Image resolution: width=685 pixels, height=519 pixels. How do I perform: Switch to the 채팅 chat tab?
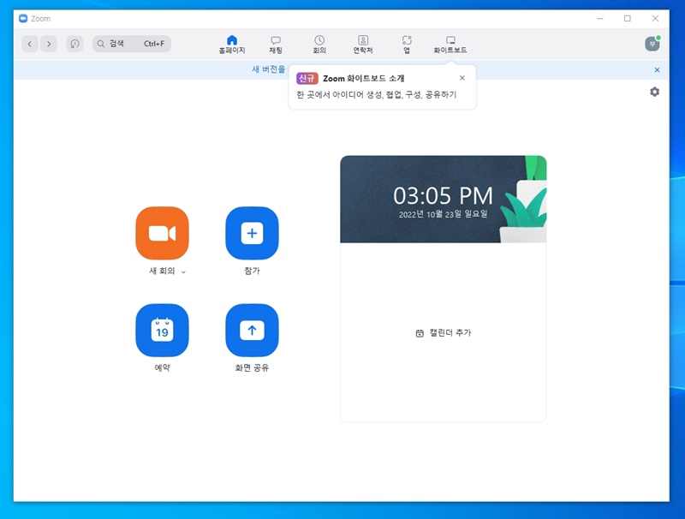[x=276, y=45]
